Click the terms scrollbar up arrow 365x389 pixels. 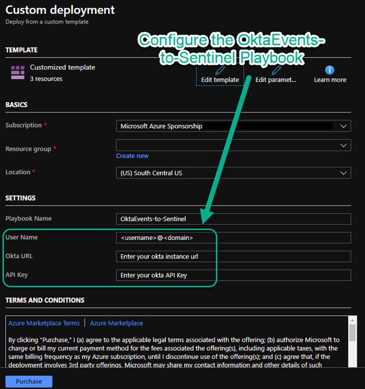352,319
